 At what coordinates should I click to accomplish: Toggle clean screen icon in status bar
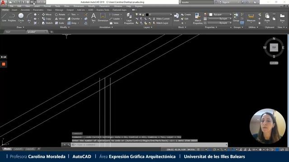pos(282,149)
